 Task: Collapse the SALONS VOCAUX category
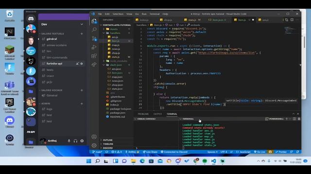click(51, 90)
